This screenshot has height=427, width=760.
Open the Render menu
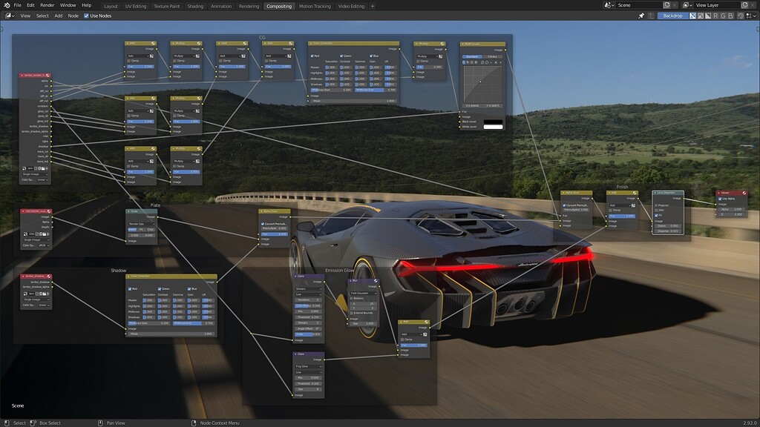(x=47, y=5)
